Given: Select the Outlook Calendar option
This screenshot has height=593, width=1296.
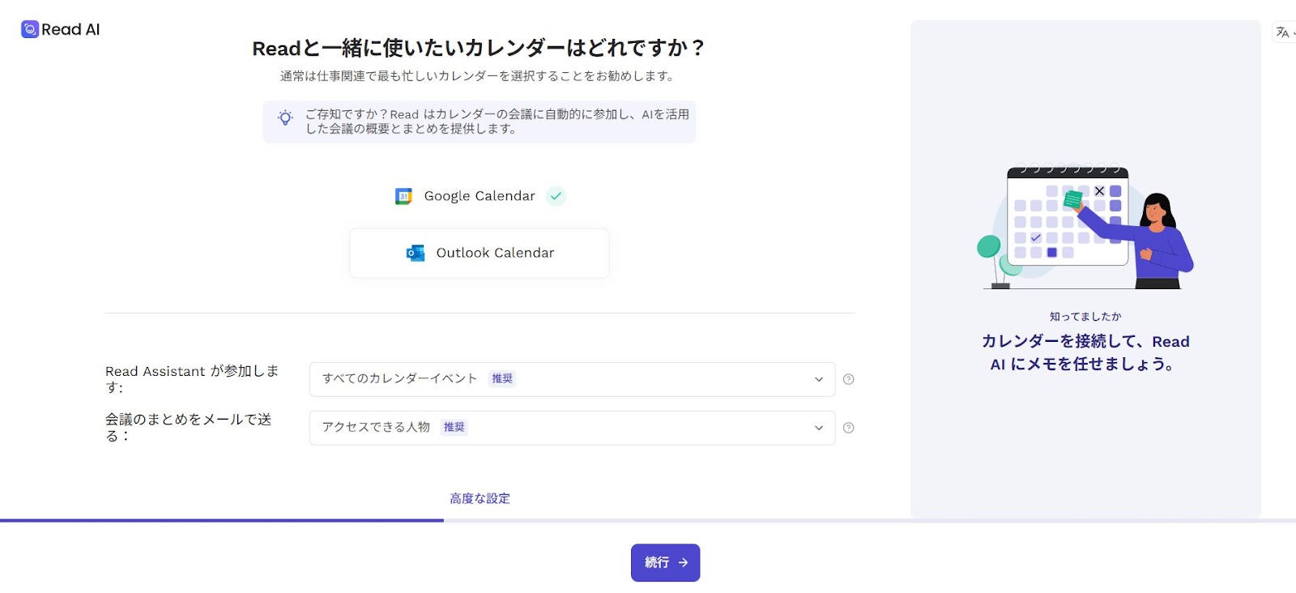Looking at the screenshot, I should tap(480, 253).
